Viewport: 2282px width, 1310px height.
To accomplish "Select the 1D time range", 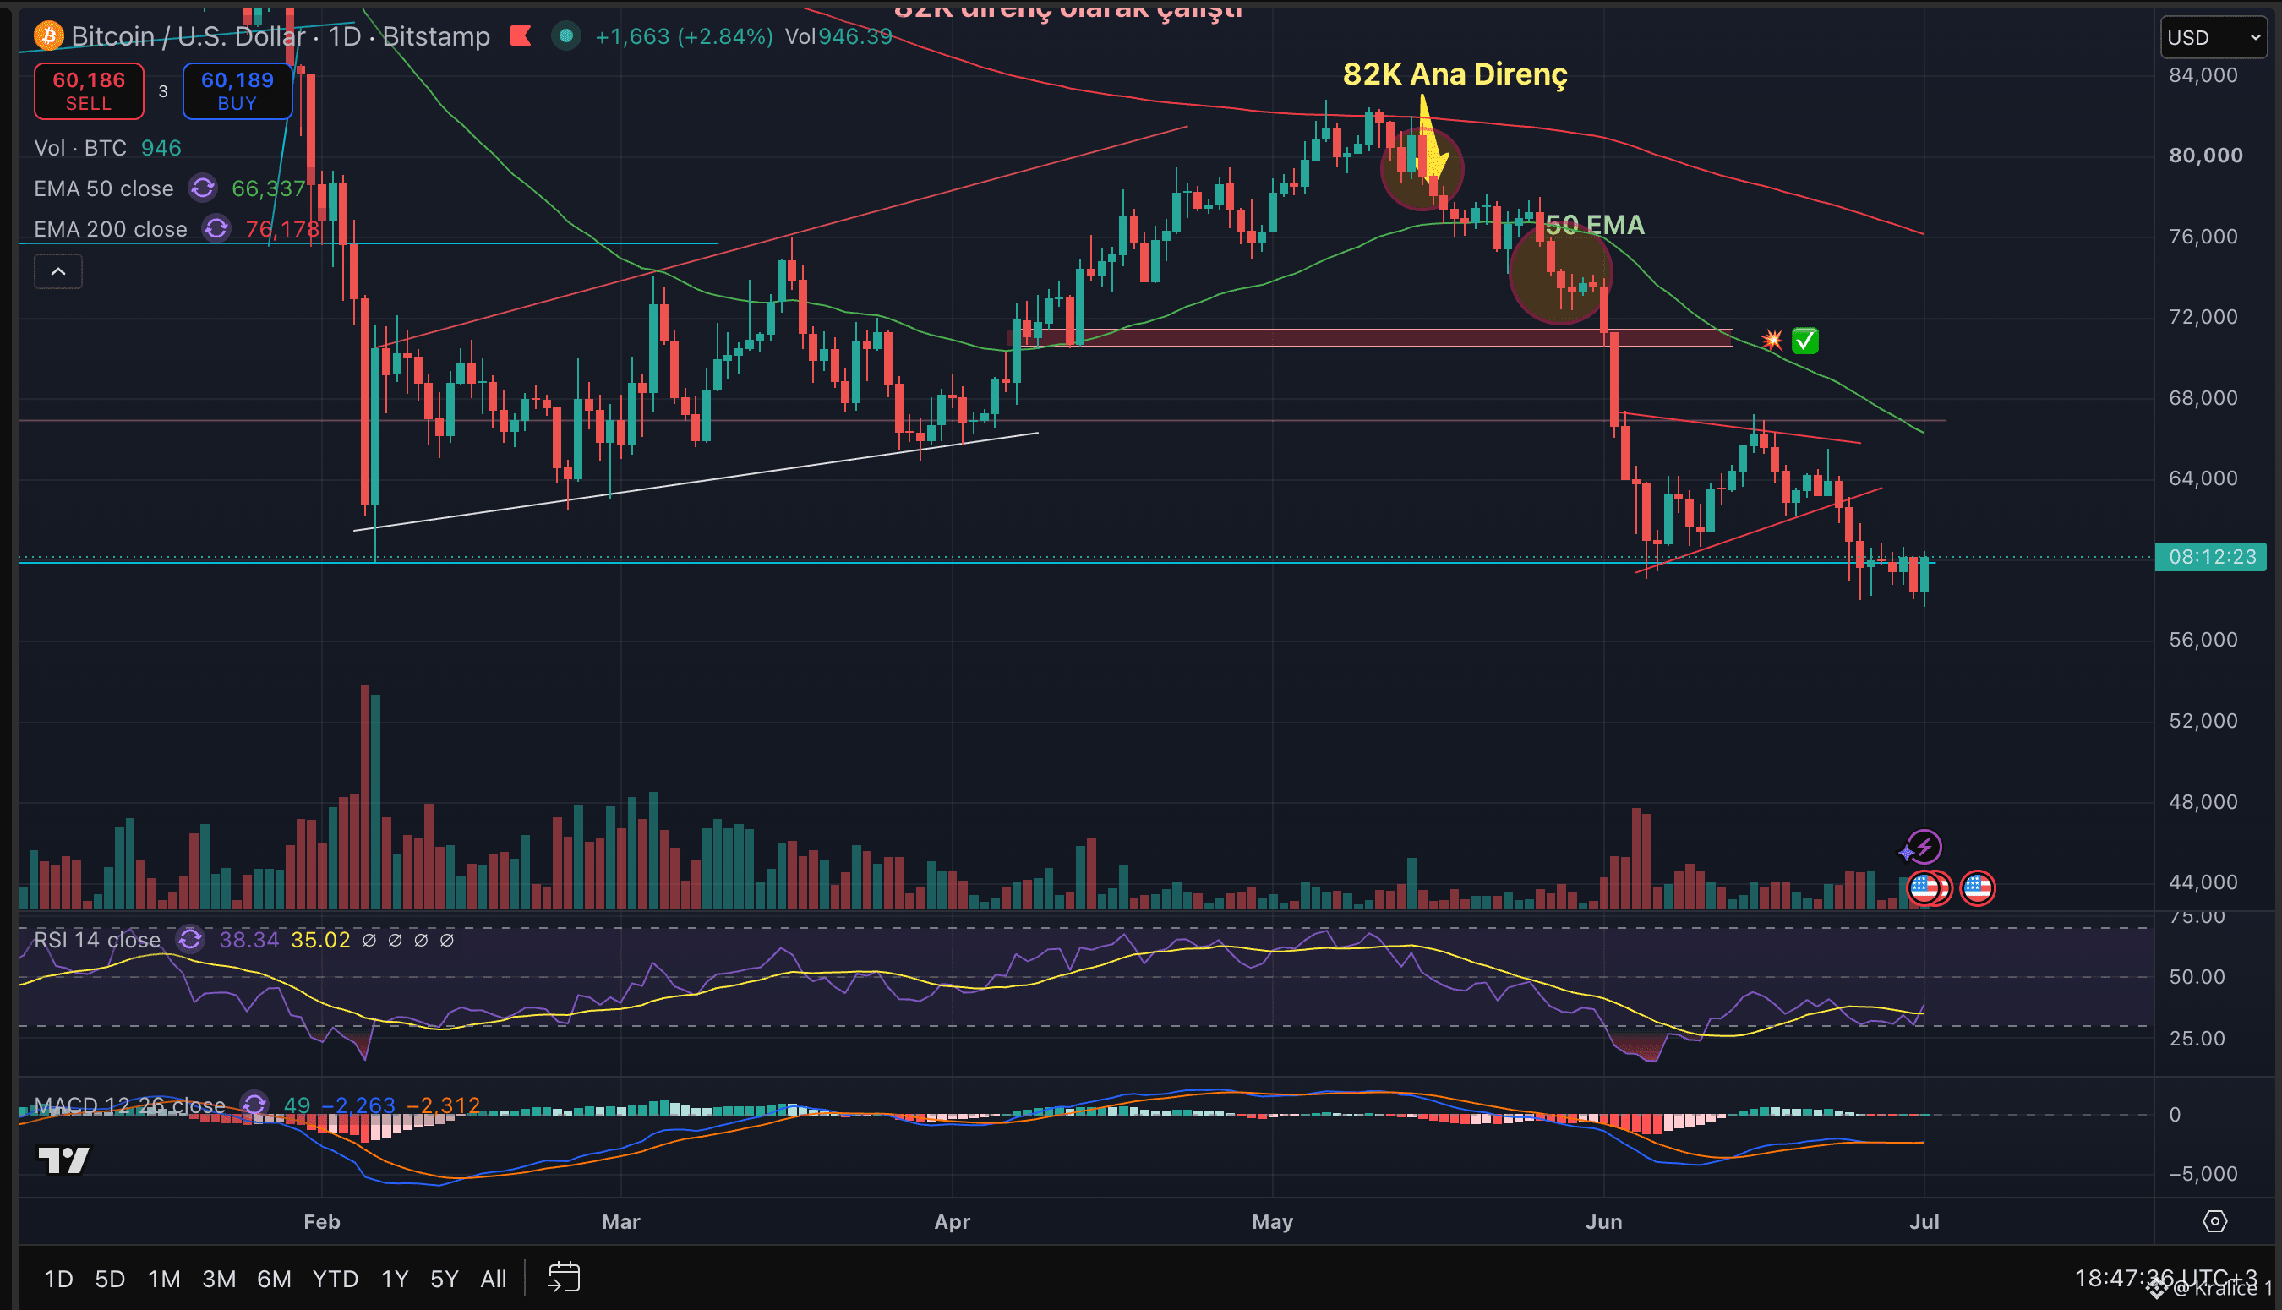I will tap(58, 1279).
